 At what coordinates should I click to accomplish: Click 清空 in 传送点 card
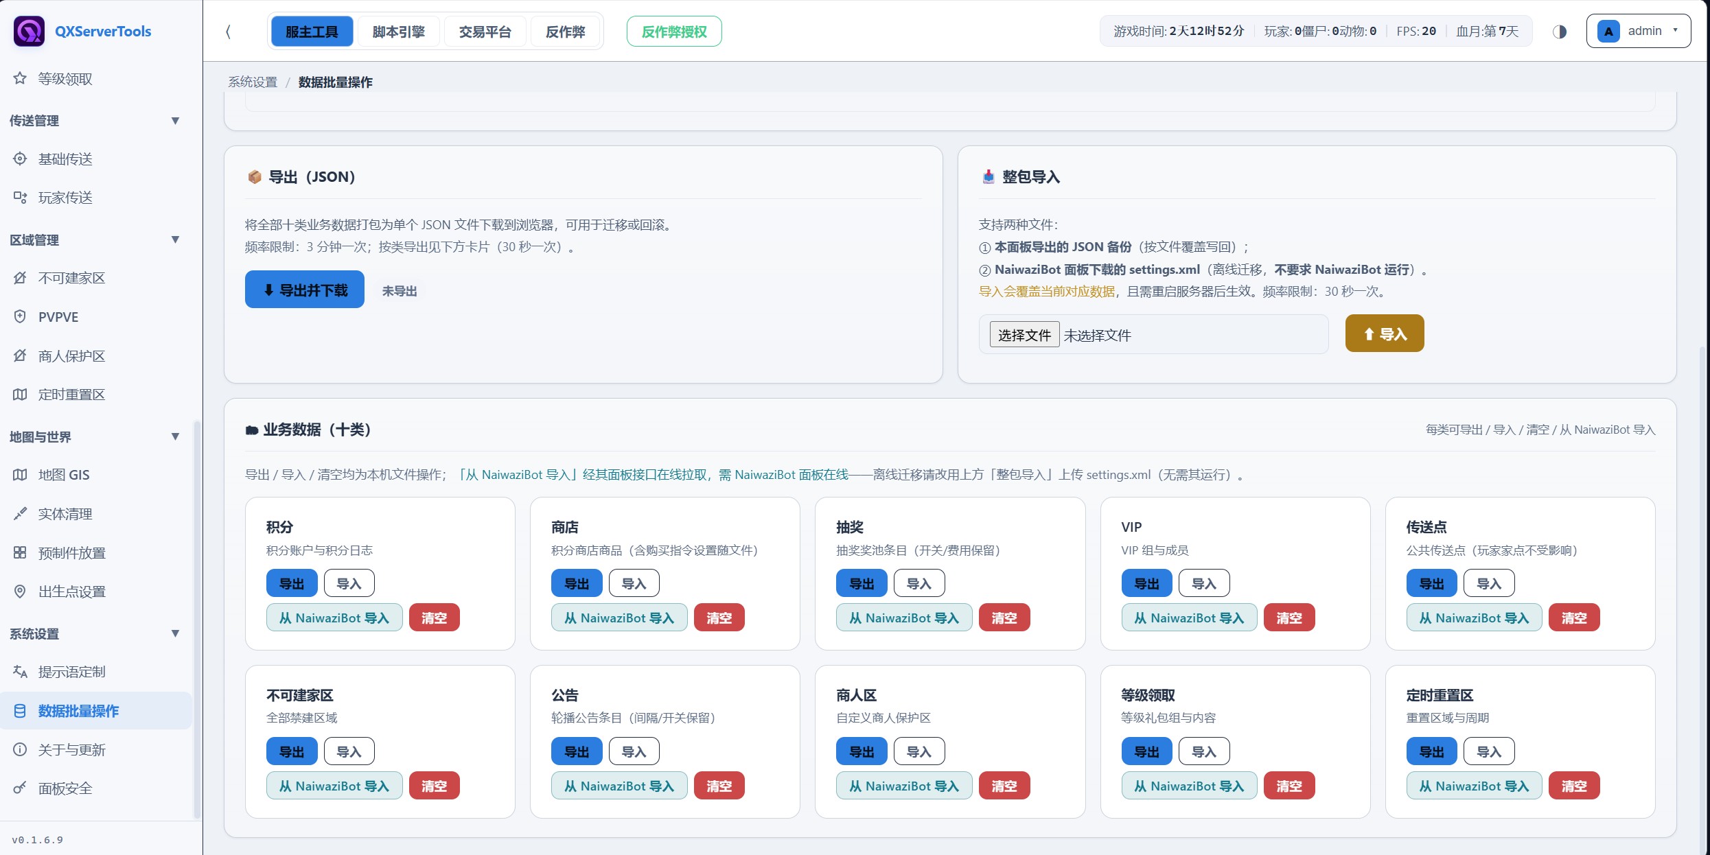point(1574,618)
